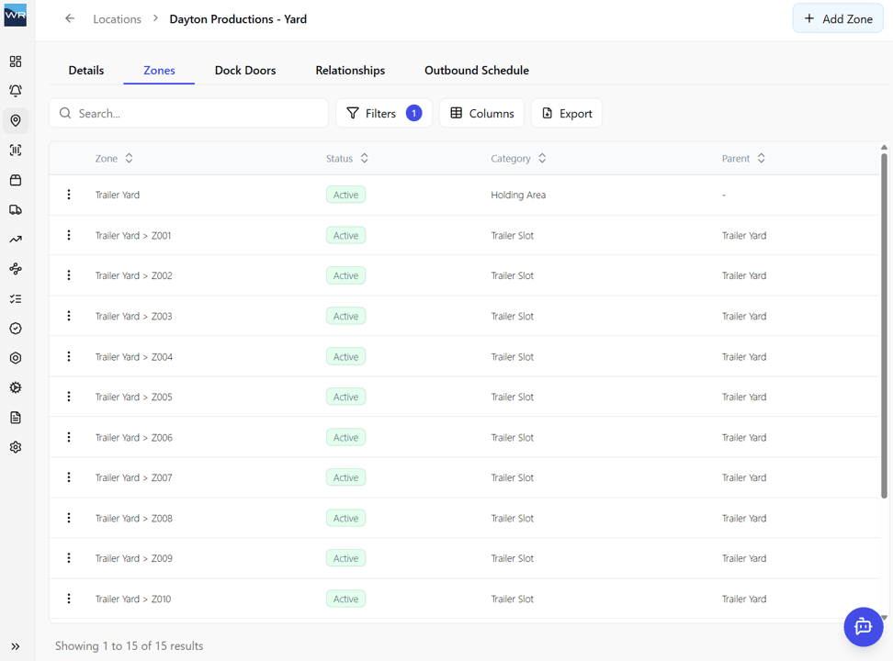Screen dimensions: 893x661
Task: Open the trending analytics sidebar icon
Action: pyautogui.click(x=16, y=240)
